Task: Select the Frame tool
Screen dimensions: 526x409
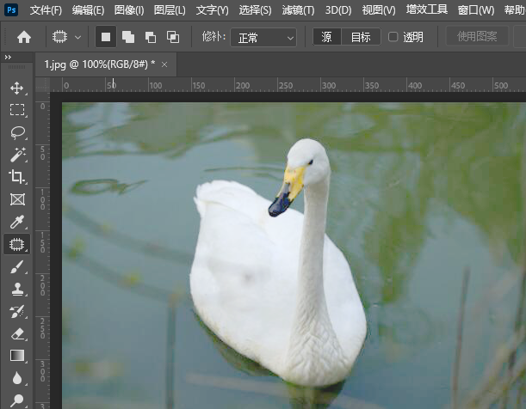Action: coord(17,199)
